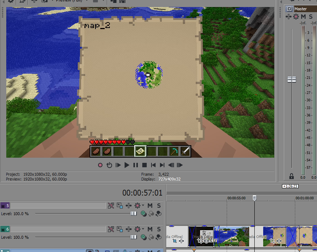The width and height of the screenshot is (317, 252).
Task: Step forward one frame with Next Frame
Action: 180,165
